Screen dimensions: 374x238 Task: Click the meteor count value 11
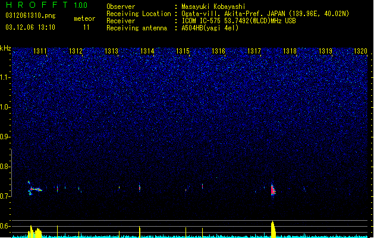point(86,27)
